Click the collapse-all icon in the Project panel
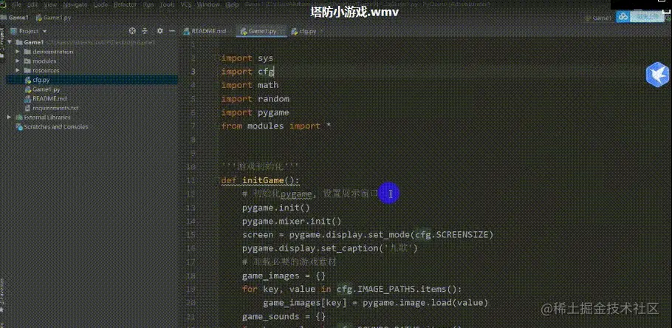Image resolution: width=672 pixels, height=328 pixels. click(x=145, y=31)
